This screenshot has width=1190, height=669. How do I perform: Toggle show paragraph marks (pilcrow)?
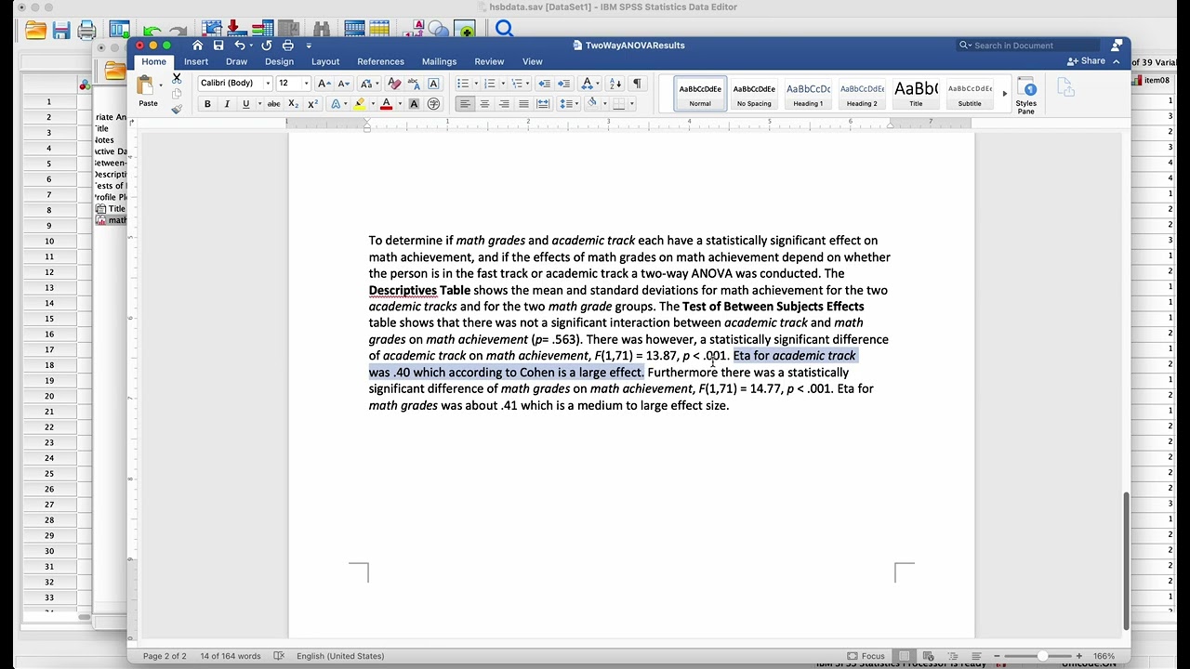point(637,84)
